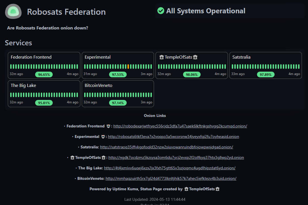Image resolution: width=308 pixels, height=205 pixels.
Task: Click the Last Updated timestamp
Action: (155, 199)
